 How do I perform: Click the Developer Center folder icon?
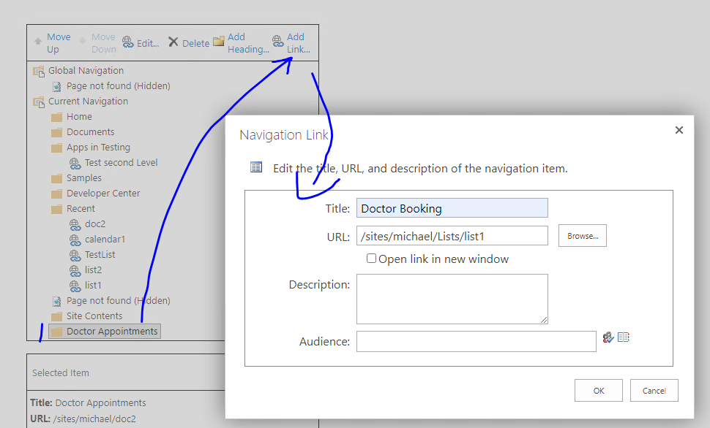(x=56, y=194)
